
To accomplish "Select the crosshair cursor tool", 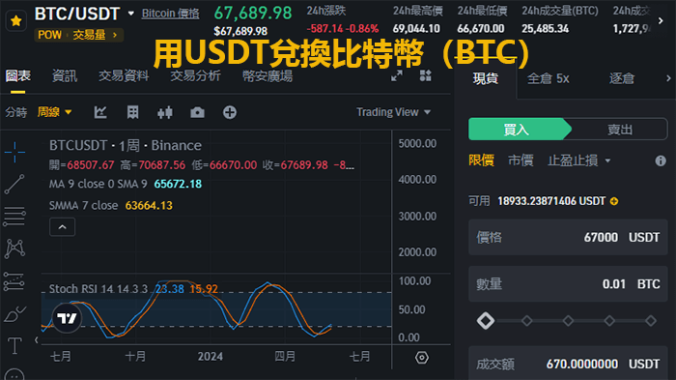I will coord(14,152).
